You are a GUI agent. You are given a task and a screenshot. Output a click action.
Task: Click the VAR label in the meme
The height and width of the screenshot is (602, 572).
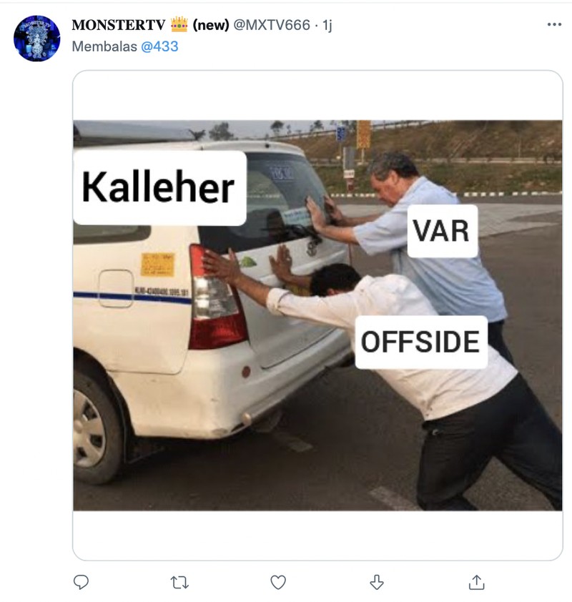click(443, 231)
